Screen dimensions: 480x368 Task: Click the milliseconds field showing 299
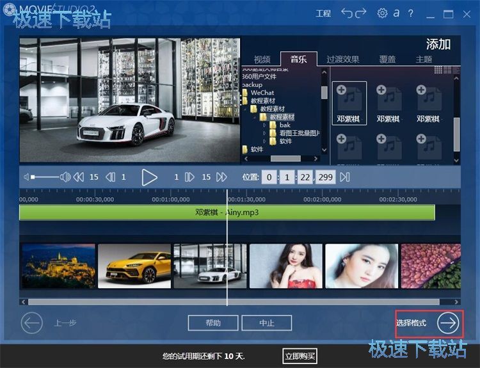325,177
